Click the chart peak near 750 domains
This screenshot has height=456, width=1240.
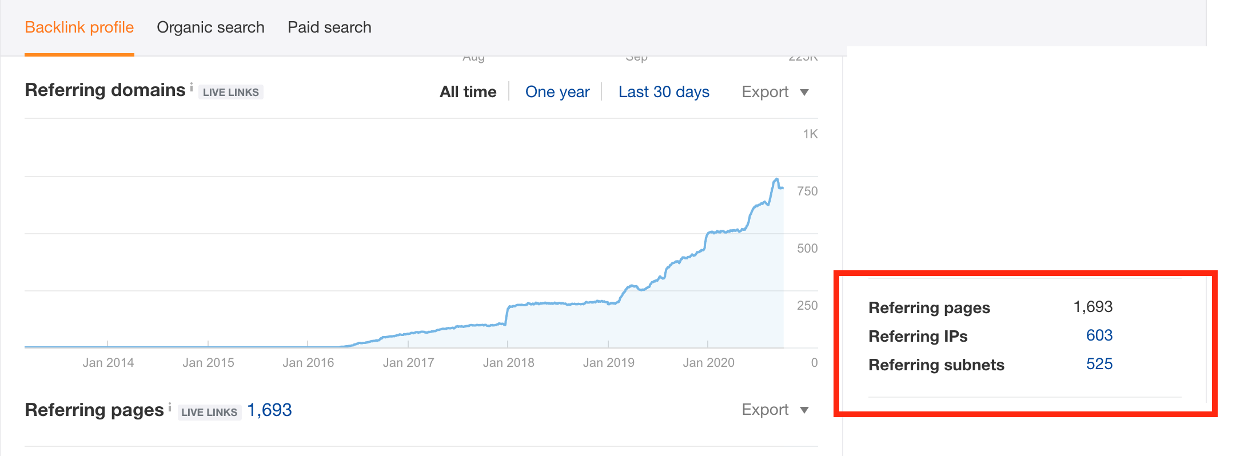[x=776, y=180]
